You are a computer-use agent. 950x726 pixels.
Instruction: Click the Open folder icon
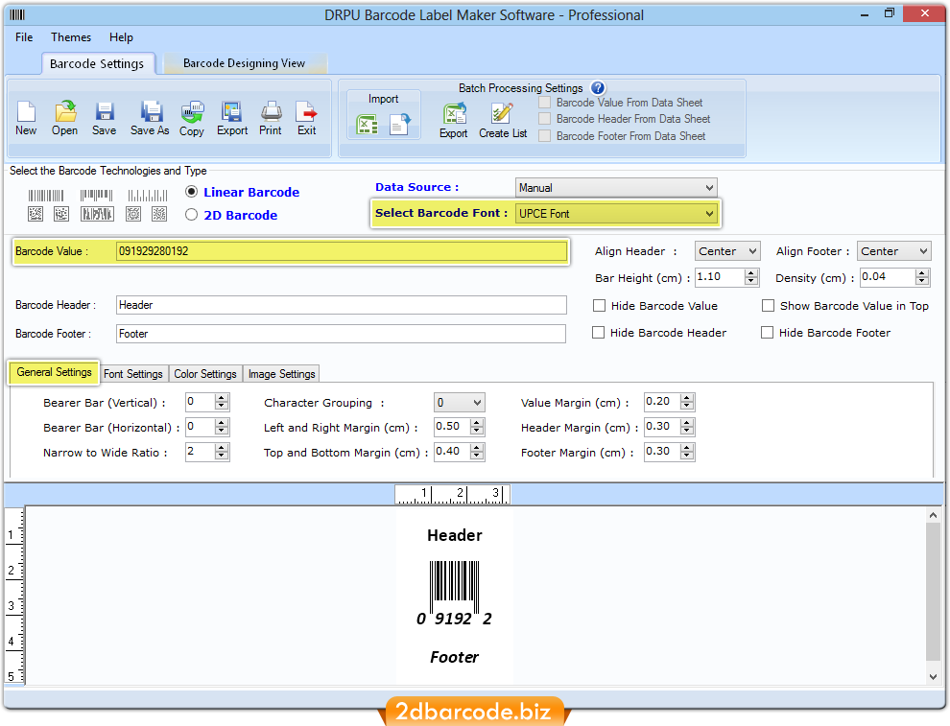pyautogui.click(x=65, y=111)
